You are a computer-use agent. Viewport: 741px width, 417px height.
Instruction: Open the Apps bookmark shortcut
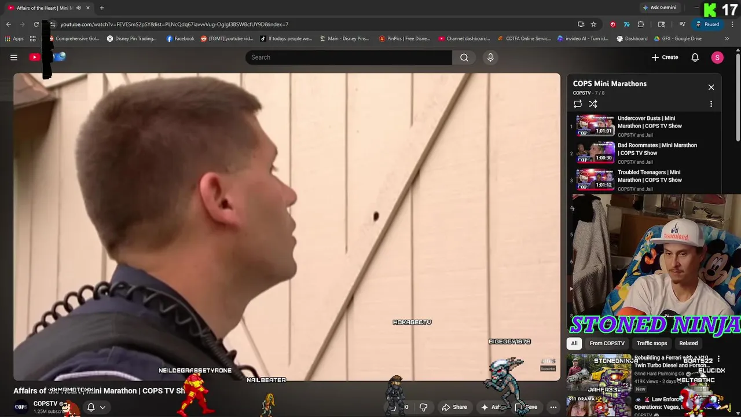pos(14,39)
